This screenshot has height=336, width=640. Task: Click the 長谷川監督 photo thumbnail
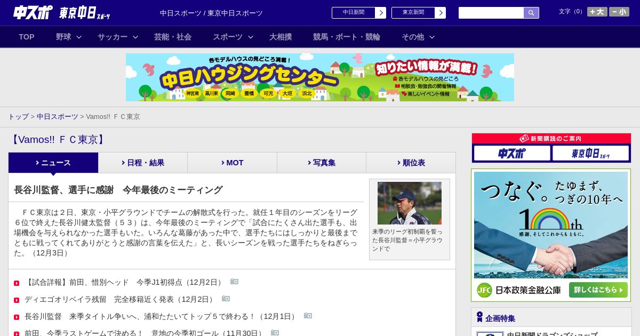(410, 203)
